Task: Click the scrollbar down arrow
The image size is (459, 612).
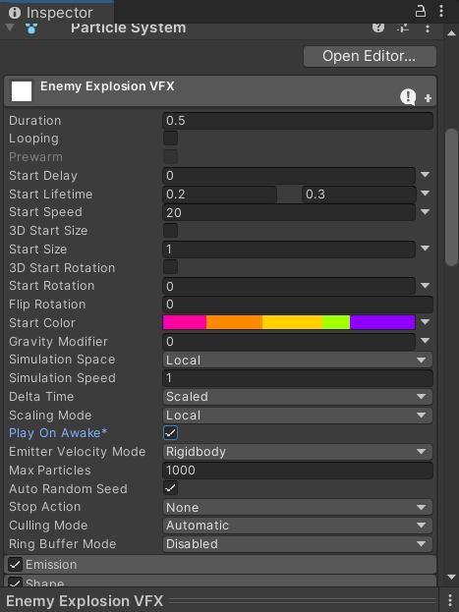Action: (451, 577)
